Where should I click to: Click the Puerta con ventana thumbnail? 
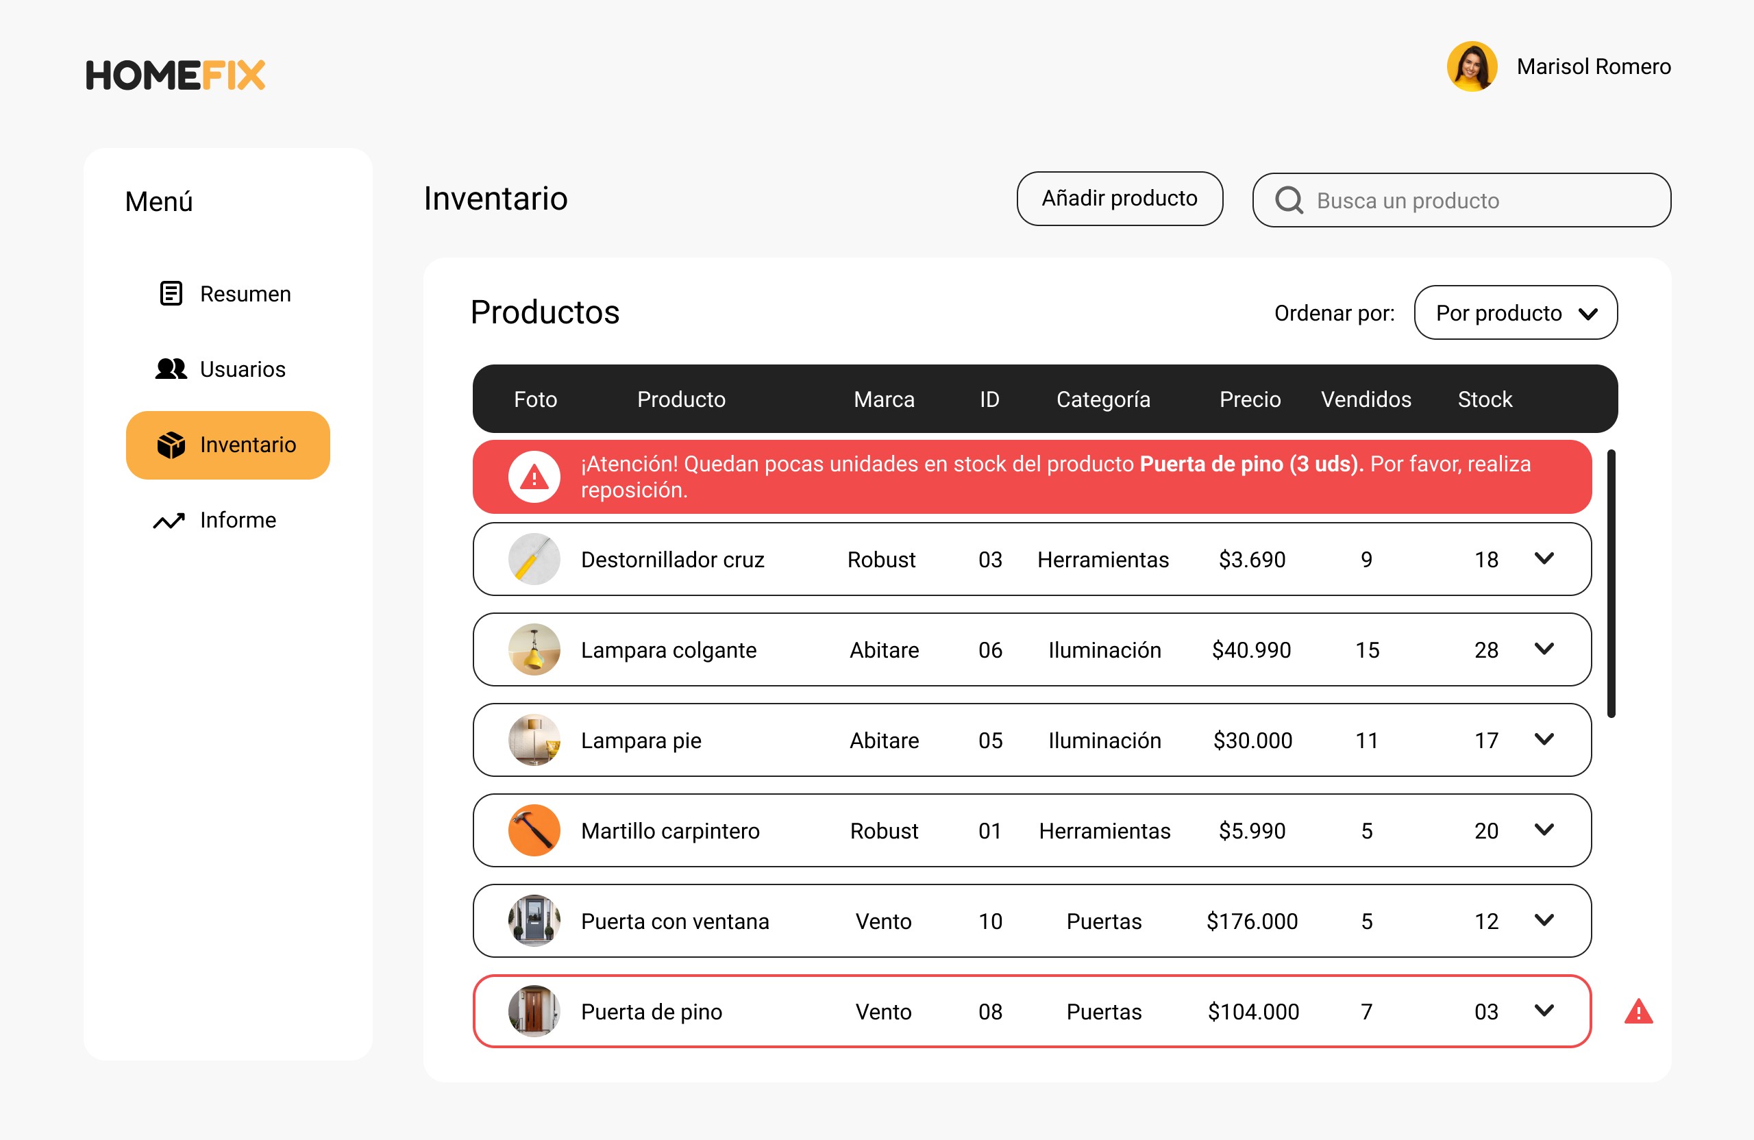click(534, 921)
